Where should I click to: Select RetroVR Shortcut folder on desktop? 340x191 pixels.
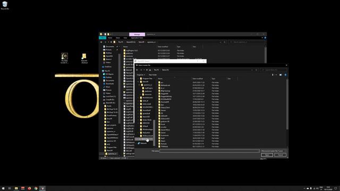point(84,58)
